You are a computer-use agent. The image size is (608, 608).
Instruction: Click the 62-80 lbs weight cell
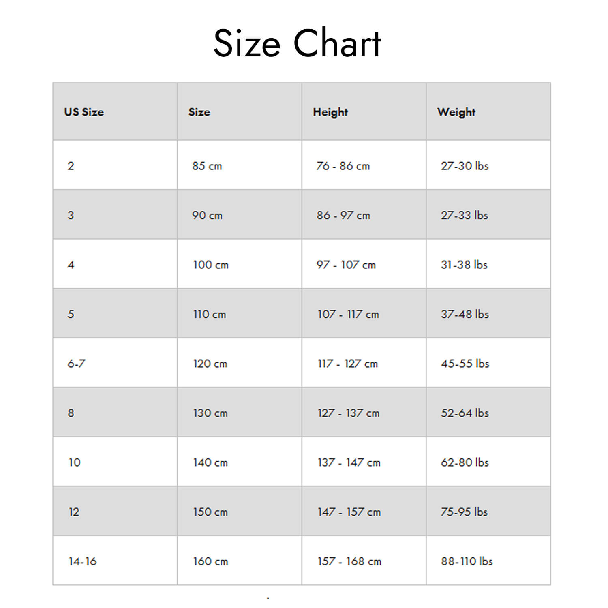point(488,462)
